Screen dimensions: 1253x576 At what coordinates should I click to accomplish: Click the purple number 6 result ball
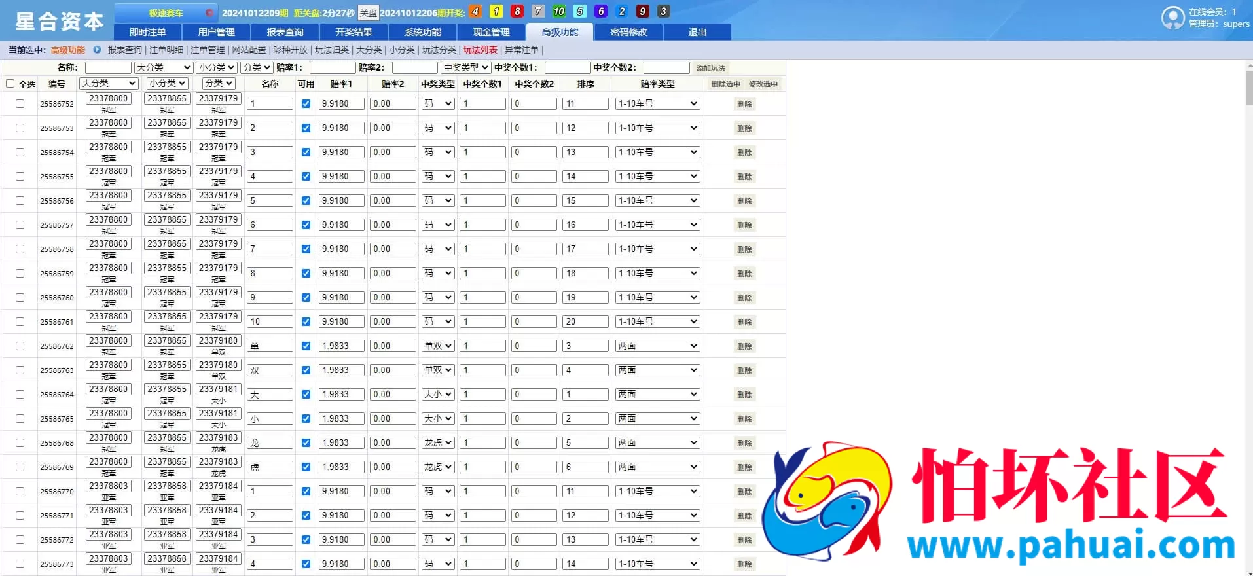[601, 11]
